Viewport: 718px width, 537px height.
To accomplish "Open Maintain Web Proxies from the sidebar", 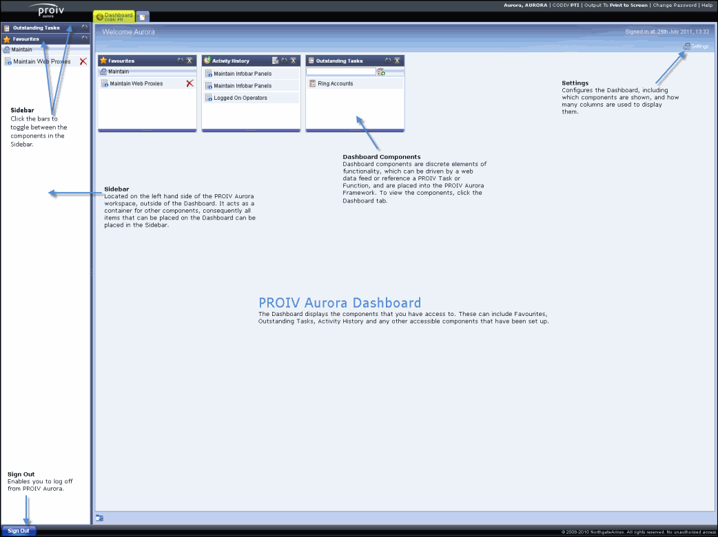I will [41, 61].
